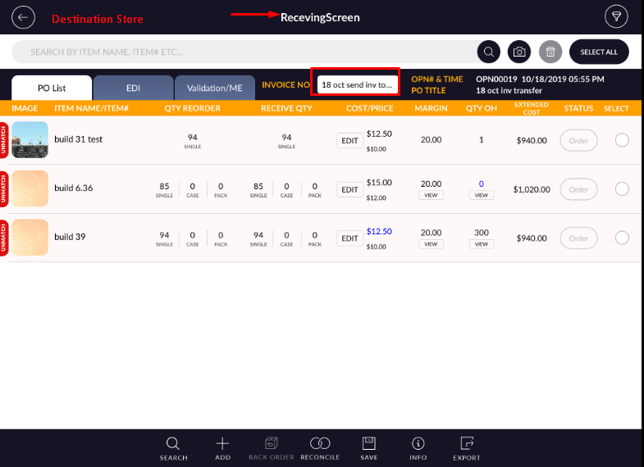Screen dimensions: 644x467
Task: Select the build 39 row
Action: coord(622,238)
